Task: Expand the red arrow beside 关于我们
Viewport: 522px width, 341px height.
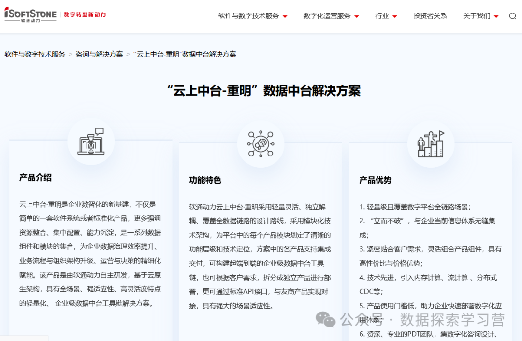Action: point(496,16)
